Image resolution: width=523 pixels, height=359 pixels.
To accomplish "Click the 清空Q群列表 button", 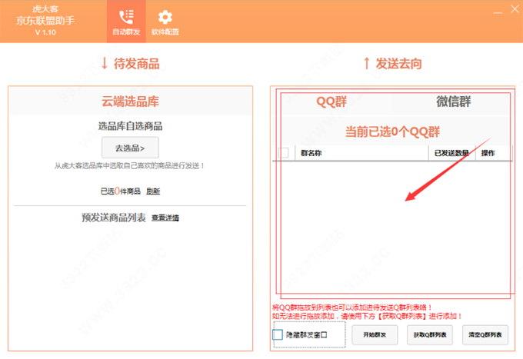I will pyautogui.click(x=485, y=334).
